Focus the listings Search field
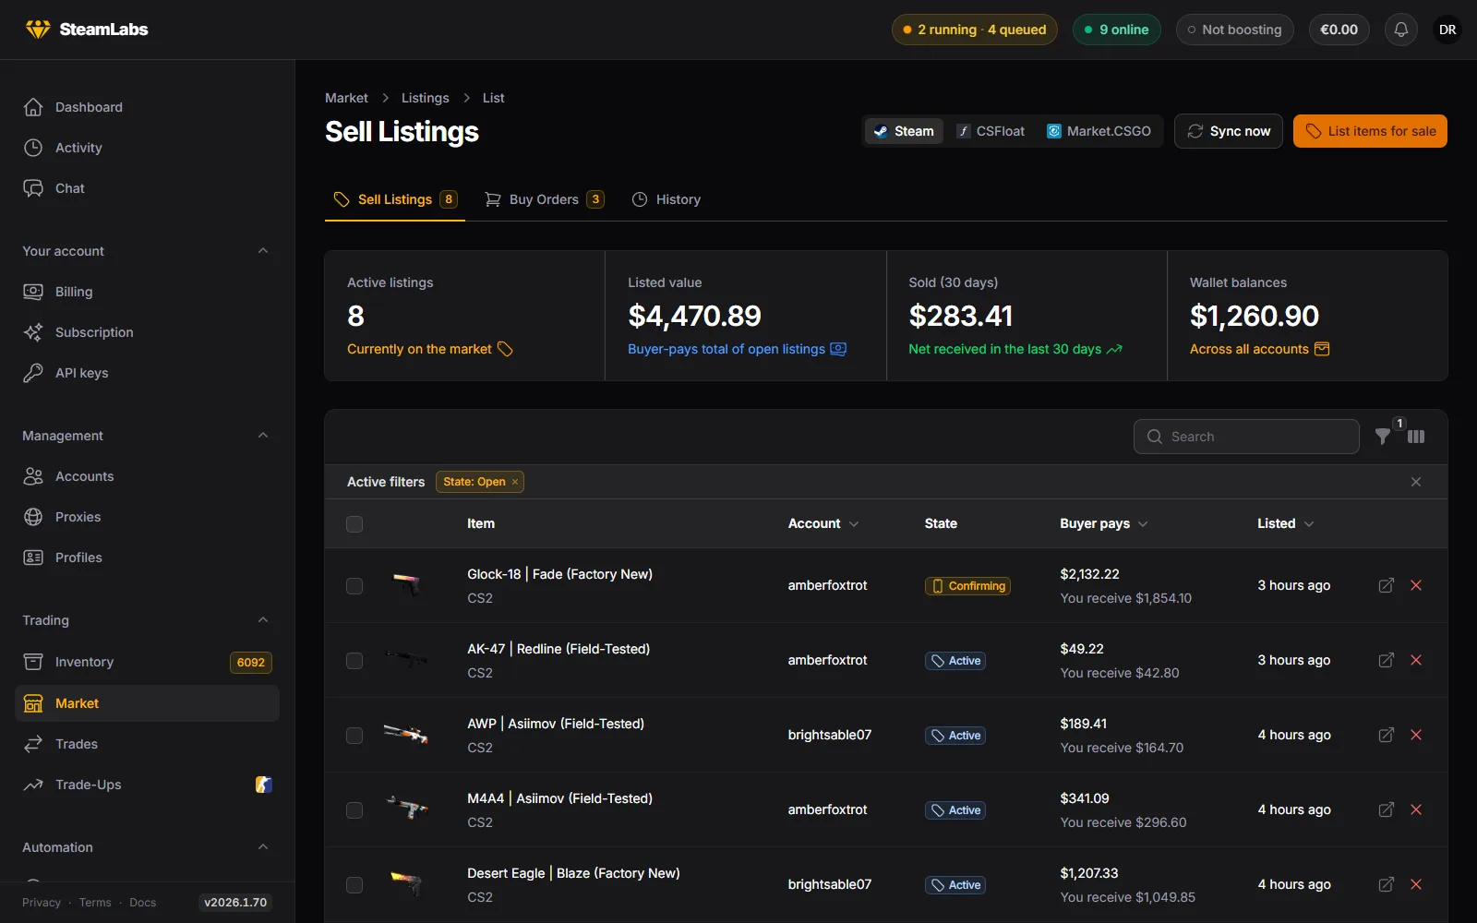The width and height of the screenshot is (1477, 923). point(1246,437)
